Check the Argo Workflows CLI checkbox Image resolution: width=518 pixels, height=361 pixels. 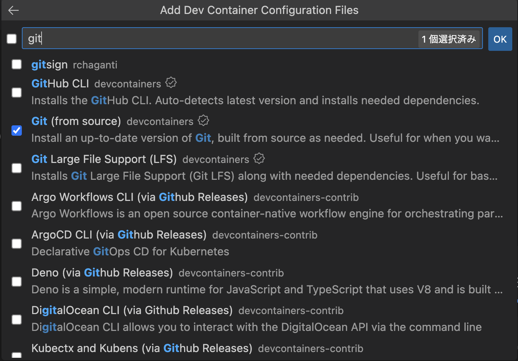(x=16, y=206)
